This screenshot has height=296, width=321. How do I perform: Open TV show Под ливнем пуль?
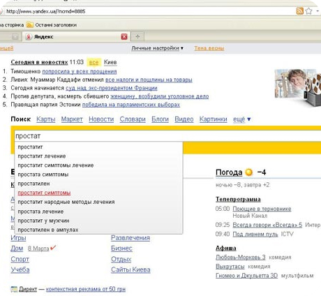click(255, 234)
